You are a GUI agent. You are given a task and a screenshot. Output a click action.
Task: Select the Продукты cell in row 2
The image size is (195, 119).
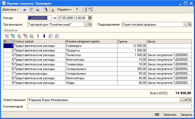click(91, 50)
